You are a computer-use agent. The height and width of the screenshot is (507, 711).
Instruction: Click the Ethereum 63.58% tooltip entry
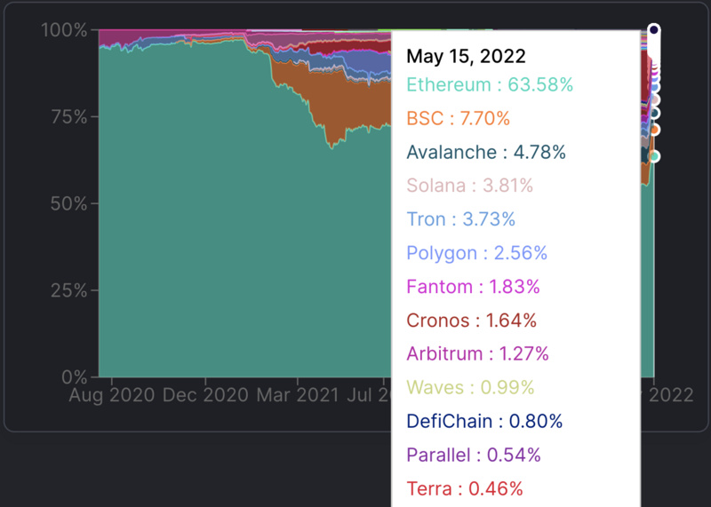[490, 85]
